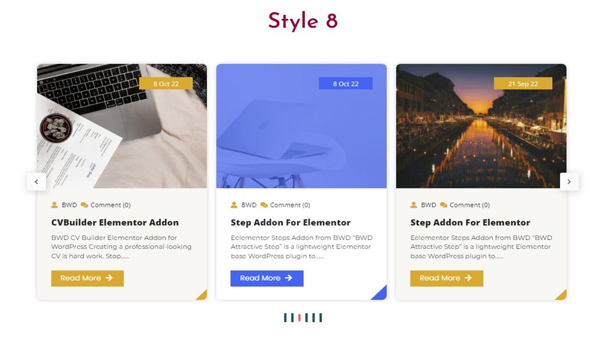
Task: Click the previous slide arrow
Action: point(36,182)
